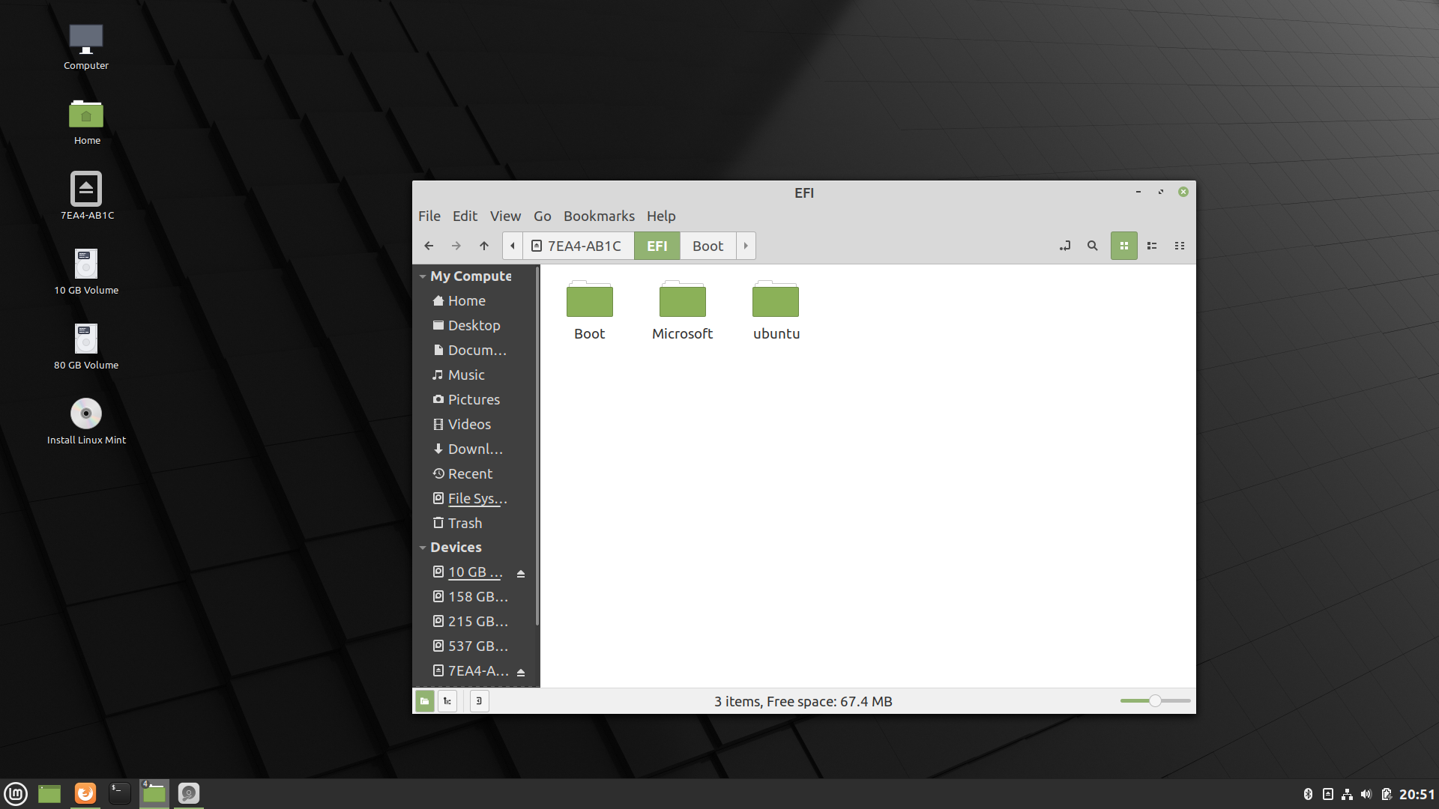Screen dimensions: 1439x809
Task: Open the Home desktop icon
Action: [x=86, y=121]
